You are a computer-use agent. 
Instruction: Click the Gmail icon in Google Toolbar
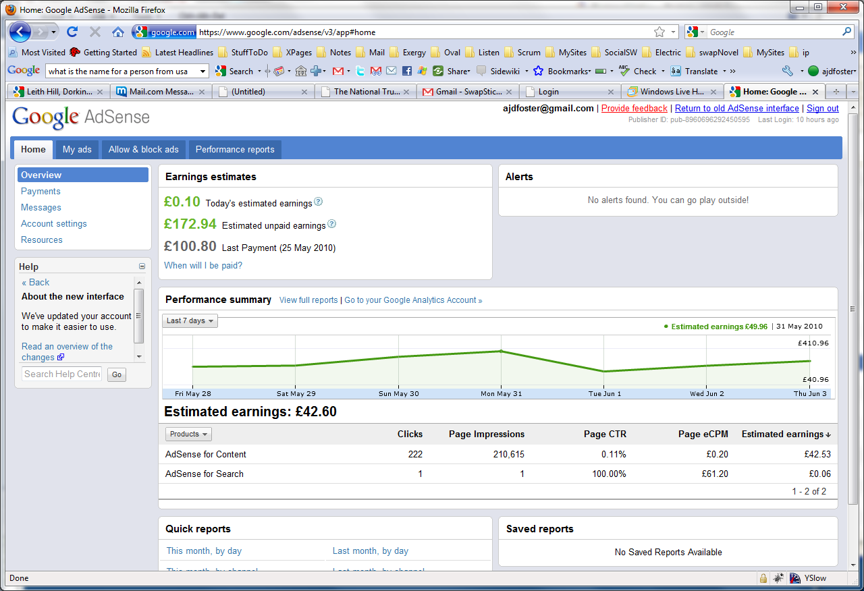(x=338, y=71)
